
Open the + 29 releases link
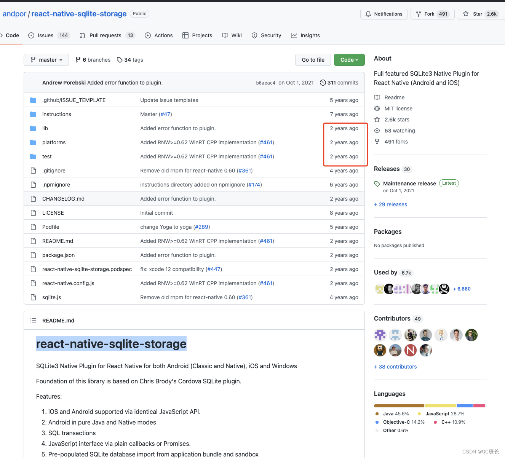pyautogui.click(x=390, y=204)
